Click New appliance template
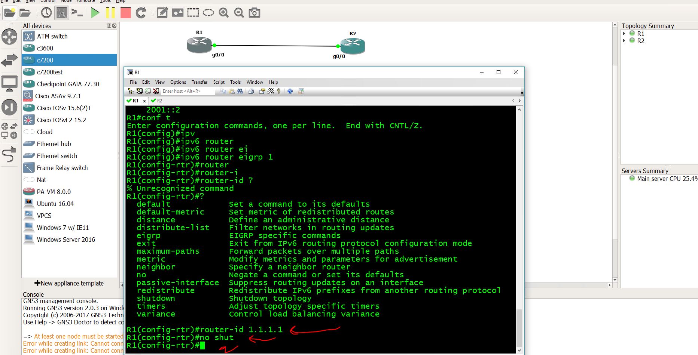The image size is (698, 355). point(69,283)
